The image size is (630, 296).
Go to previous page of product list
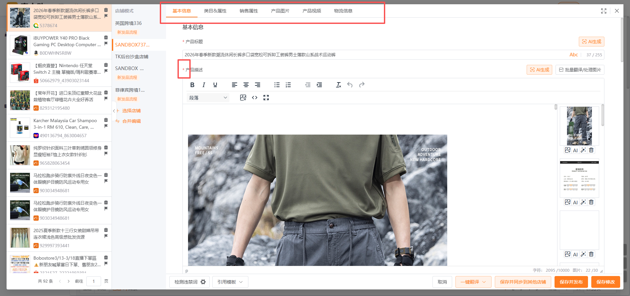point(60,281)
